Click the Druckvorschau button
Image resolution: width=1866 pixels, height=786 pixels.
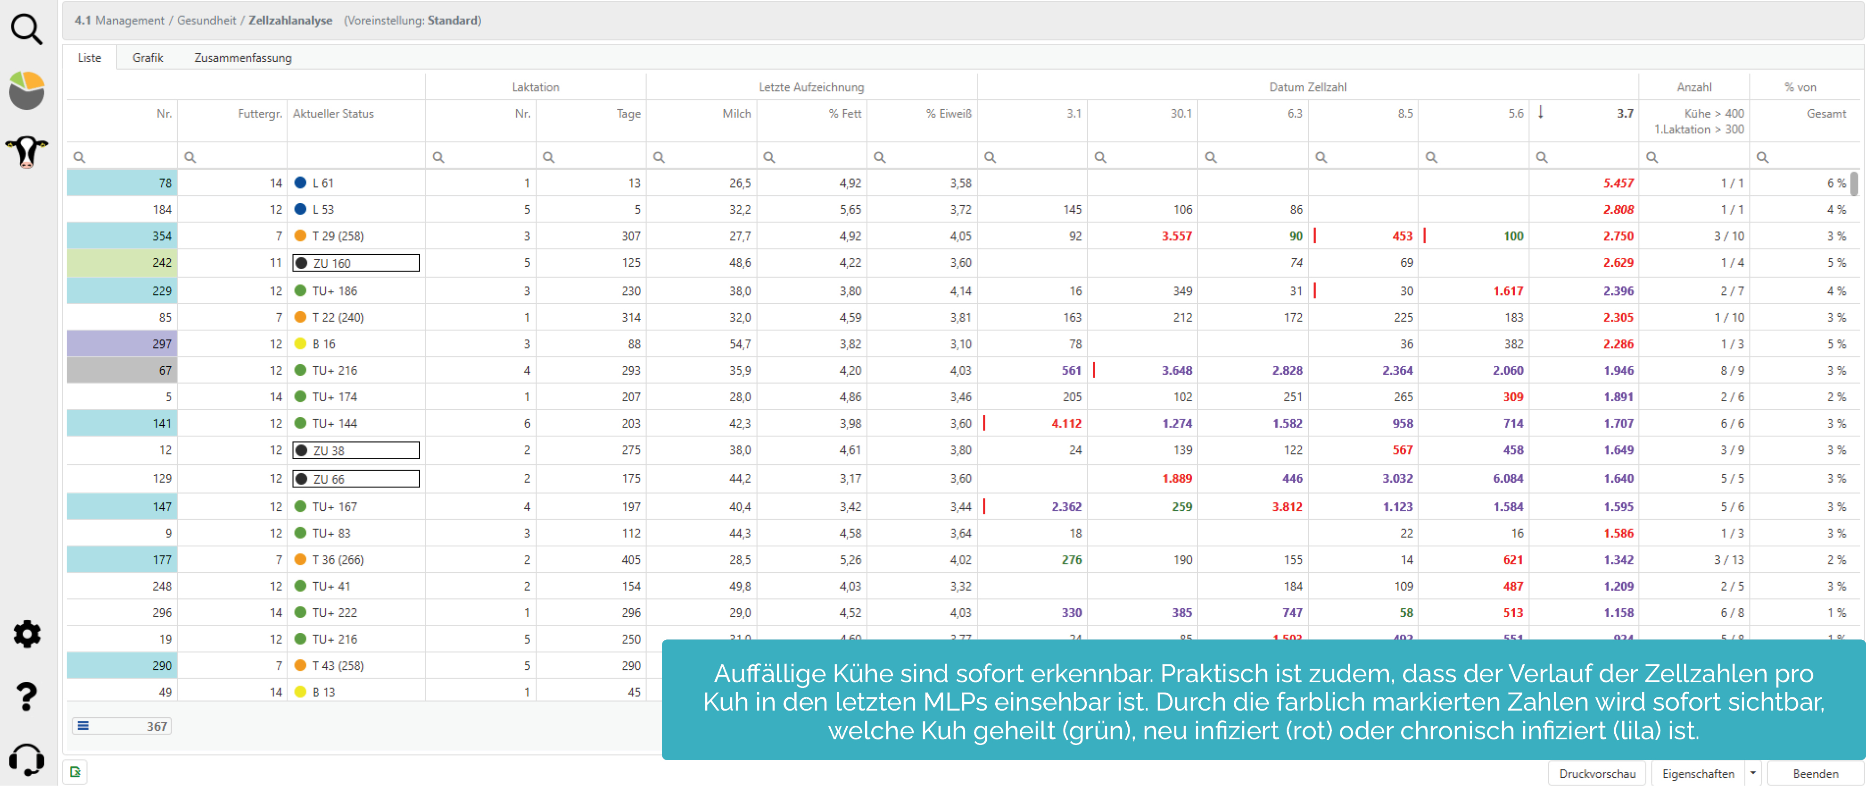[1596, 773]
